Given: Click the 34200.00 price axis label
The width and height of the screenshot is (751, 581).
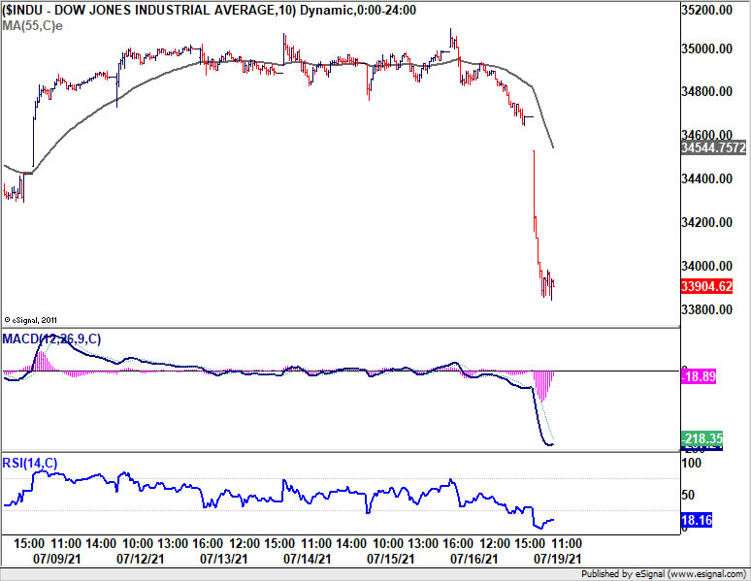Looking at the screenshot, I should coord(707,222).
